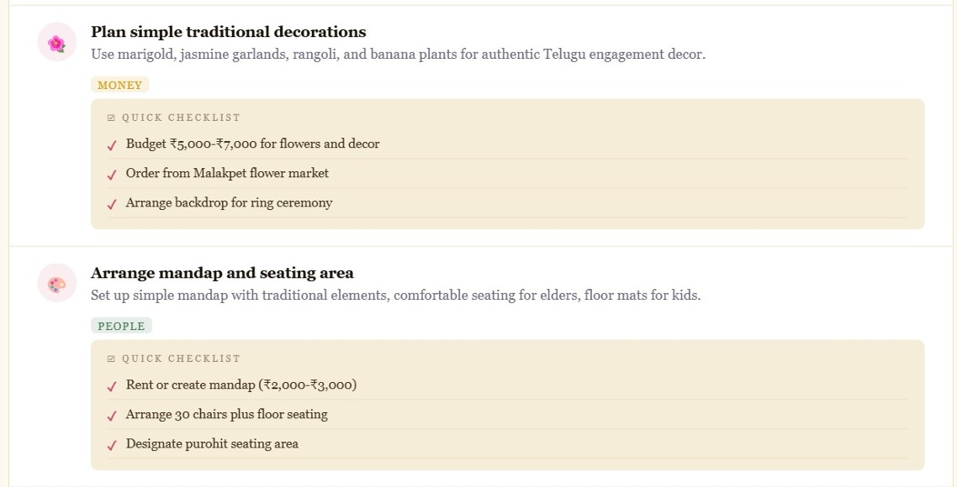Click the Order from Malakpet flower market text

227,173
